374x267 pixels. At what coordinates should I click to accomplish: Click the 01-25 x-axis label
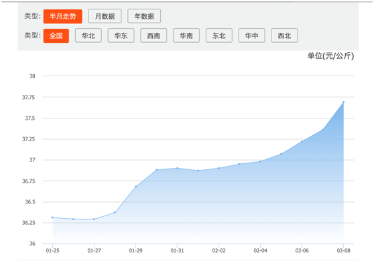click(x=52, y=250)
